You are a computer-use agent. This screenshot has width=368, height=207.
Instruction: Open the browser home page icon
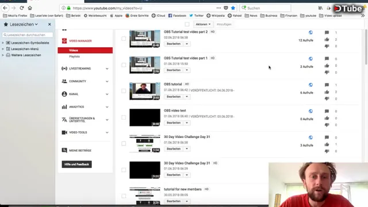click(x=30, y=8)
